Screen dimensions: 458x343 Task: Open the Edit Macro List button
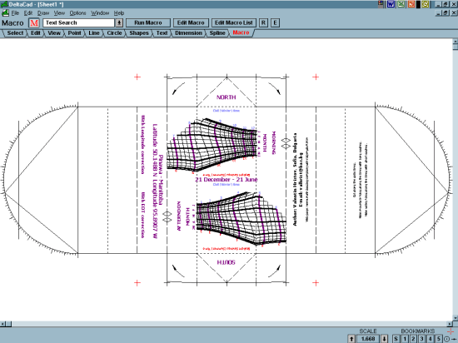click(x=234, y=22)
